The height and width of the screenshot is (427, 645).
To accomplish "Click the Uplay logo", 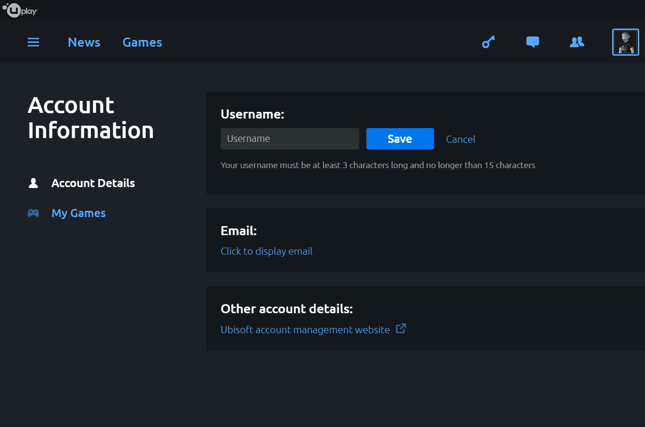I will 20,10.
